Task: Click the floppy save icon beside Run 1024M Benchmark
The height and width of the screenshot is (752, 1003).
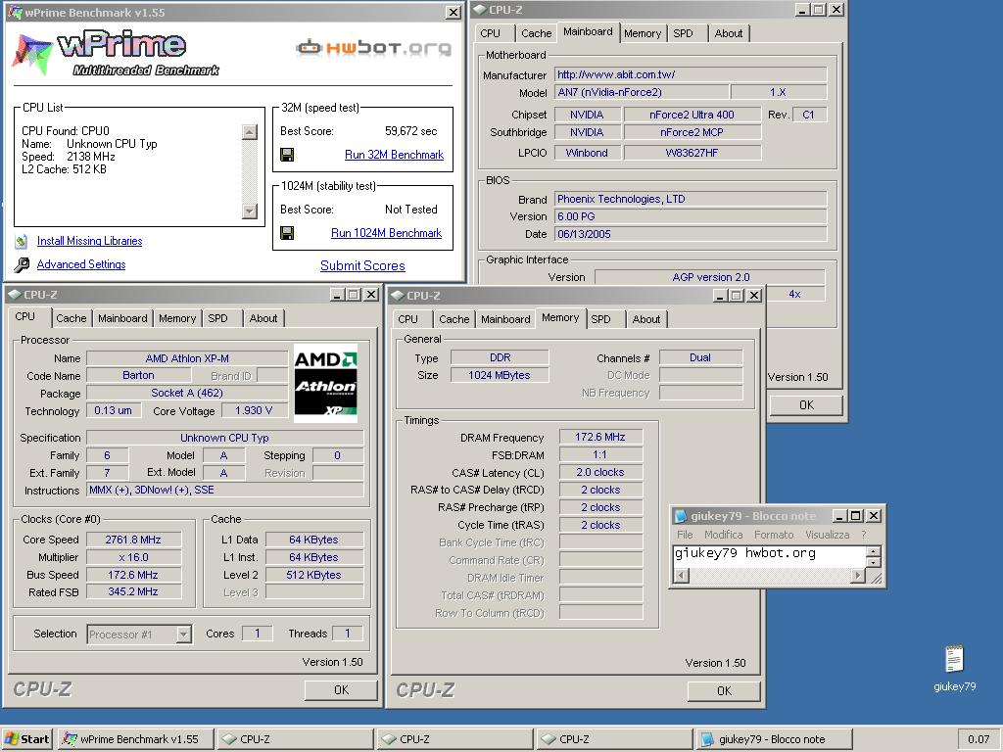Action: click(287, 233)
